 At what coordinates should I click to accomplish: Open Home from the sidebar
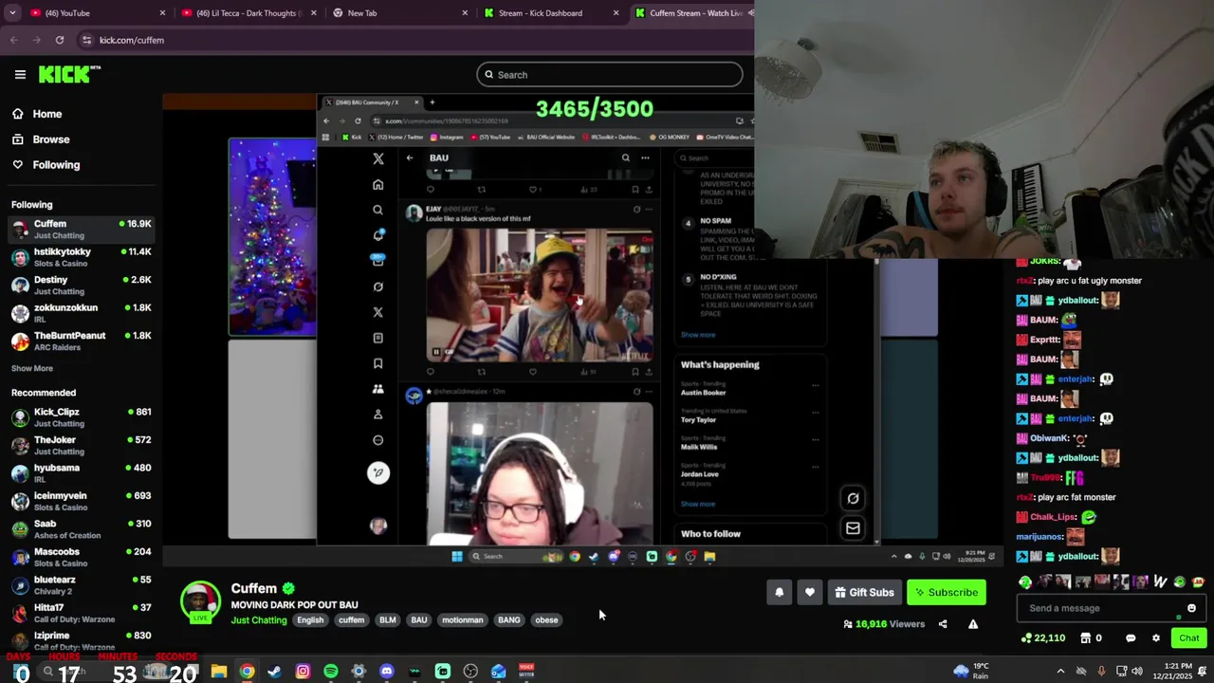pos(37,114)
